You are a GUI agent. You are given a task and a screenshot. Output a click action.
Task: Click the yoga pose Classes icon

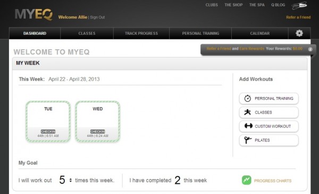point(247,112)
